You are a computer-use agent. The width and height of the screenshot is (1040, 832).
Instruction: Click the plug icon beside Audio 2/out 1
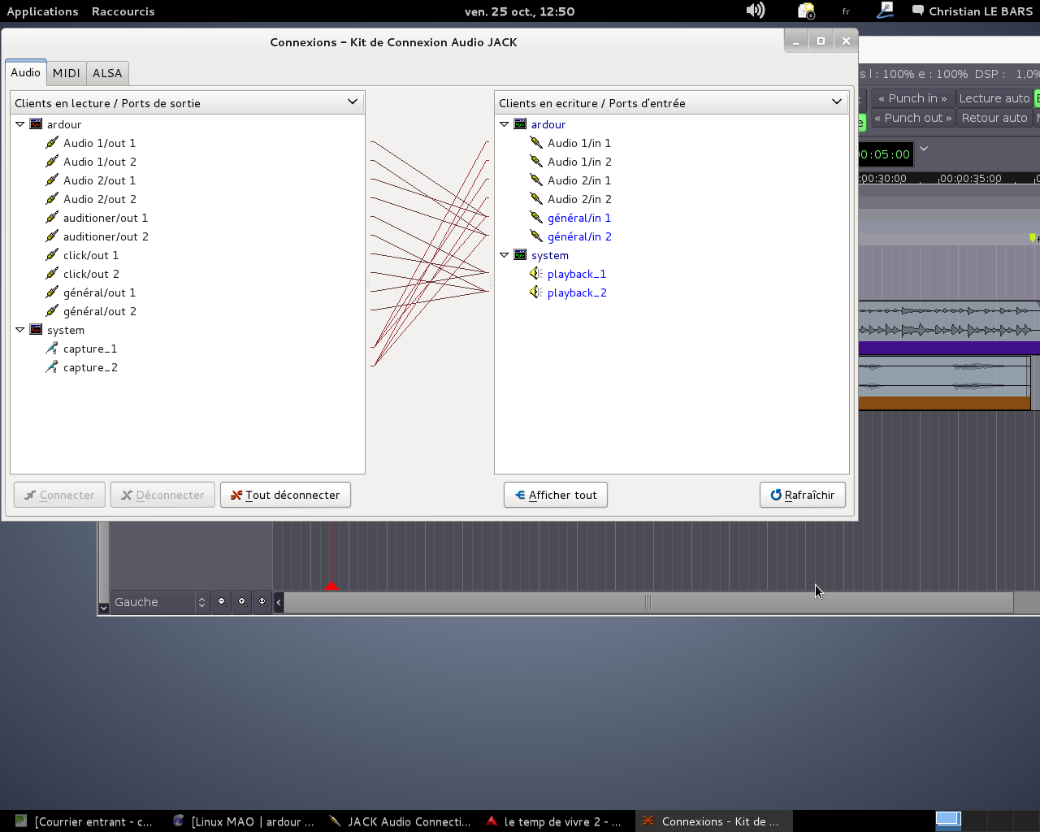pos(52,180)
